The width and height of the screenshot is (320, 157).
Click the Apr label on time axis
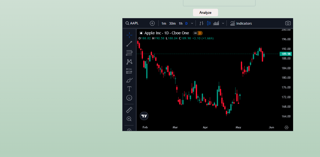coord(205,127)
